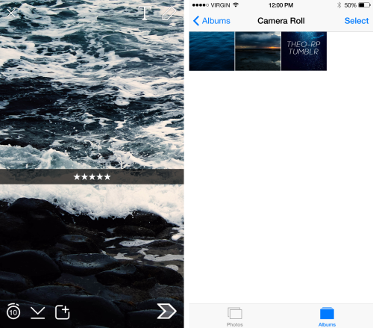Open the blue ocean water photo

coord(212,51)
